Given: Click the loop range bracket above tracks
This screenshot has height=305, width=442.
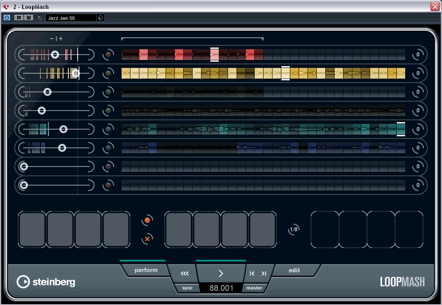Looking at the screenshot, I should 192,39.
